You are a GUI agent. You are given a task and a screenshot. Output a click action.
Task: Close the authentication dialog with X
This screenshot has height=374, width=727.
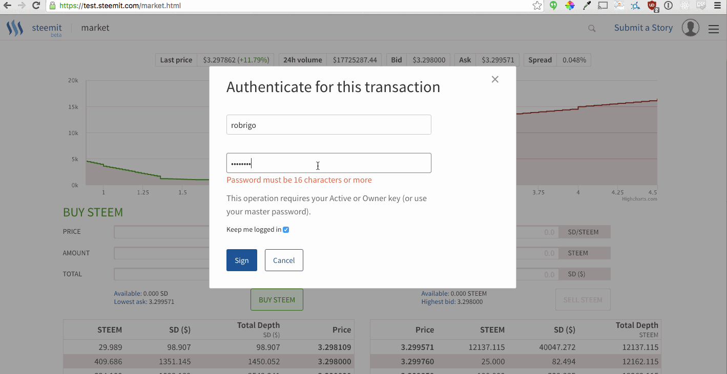(x=495, y=79)
